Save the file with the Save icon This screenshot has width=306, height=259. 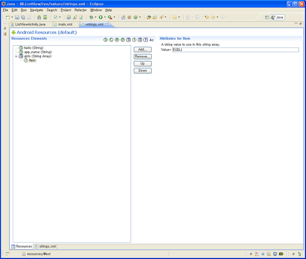pos(17,18)
